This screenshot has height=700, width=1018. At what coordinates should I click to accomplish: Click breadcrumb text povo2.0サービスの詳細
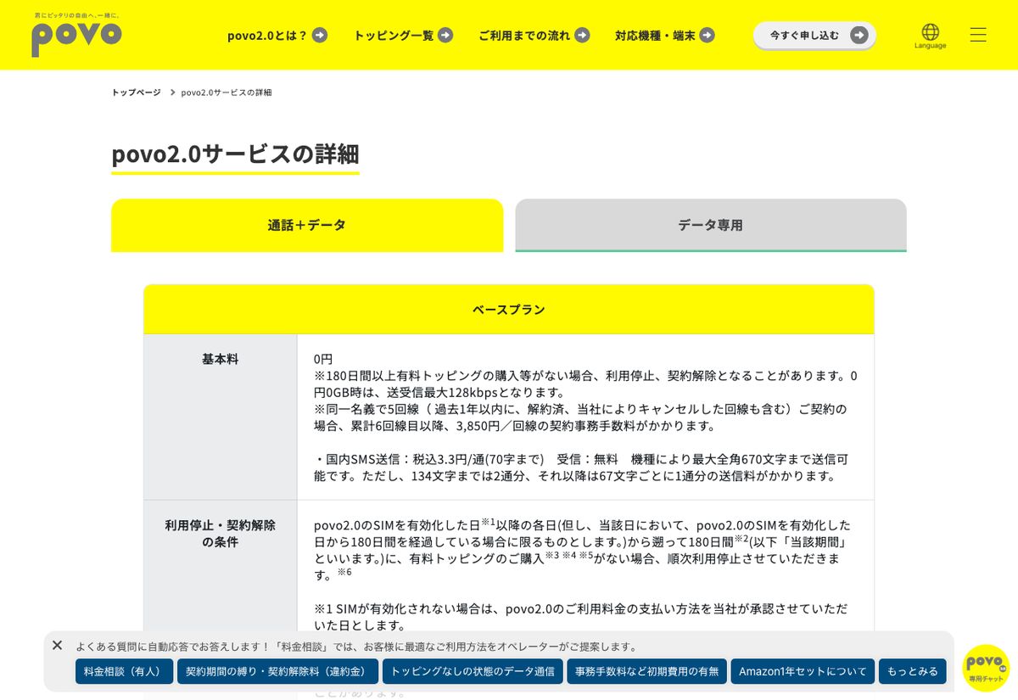(227, 92)
